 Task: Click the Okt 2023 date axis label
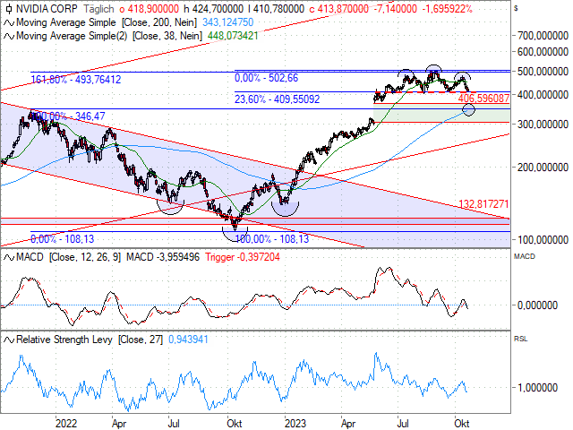pos(462,424)
